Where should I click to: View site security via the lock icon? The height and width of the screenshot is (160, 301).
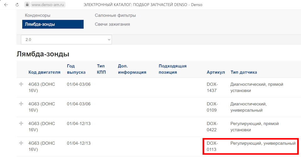(27, 4)
